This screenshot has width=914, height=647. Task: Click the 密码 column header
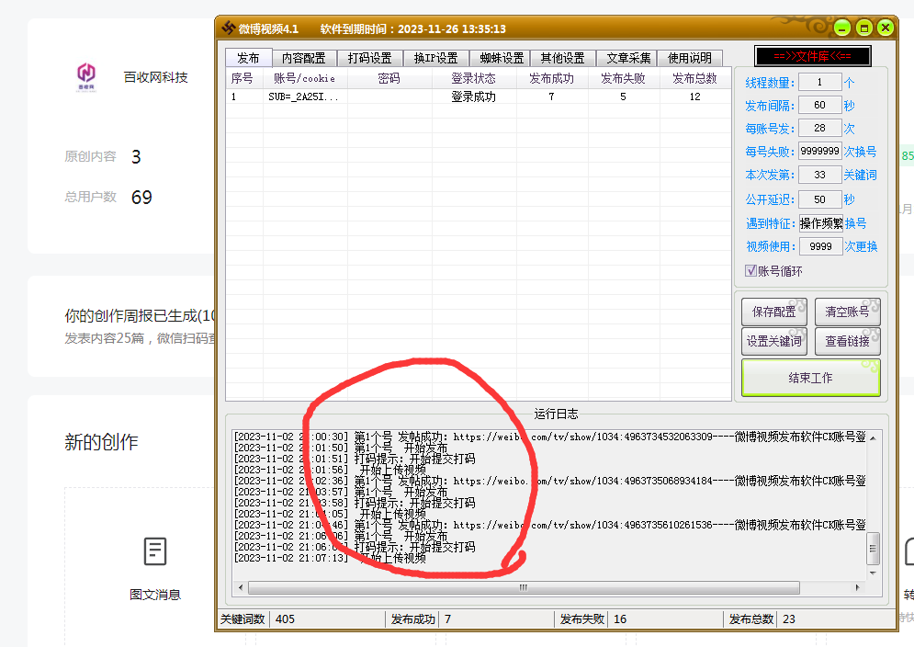pyautogui.click(x=389, y=79)
